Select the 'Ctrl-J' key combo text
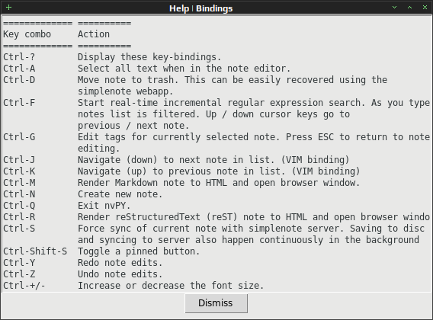The height and width of the screenshot is (320, 433). pos(19,160)
